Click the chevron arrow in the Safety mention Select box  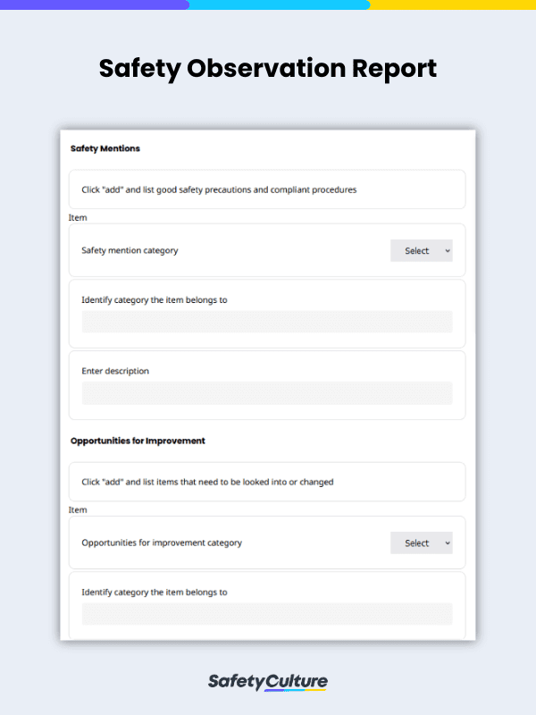[x=448, y=251]
